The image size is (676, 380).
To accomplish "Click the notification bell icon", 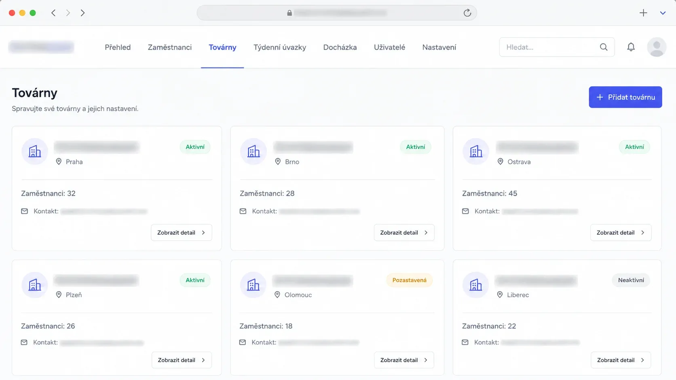I will [x=631, y=47].
